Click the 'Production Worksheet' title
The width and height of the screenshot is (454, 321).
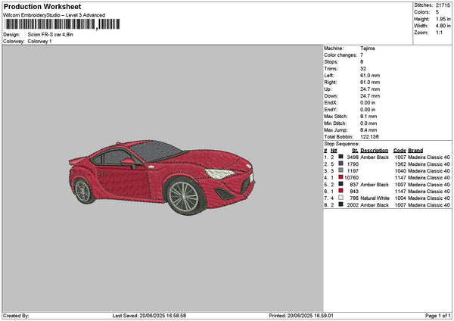(x=42, y=7)
